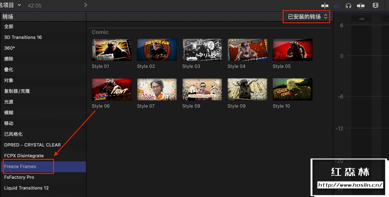389x197 pixels.
Task: Select the Style 03 black-and-white thumbnail
Action: 202,50
